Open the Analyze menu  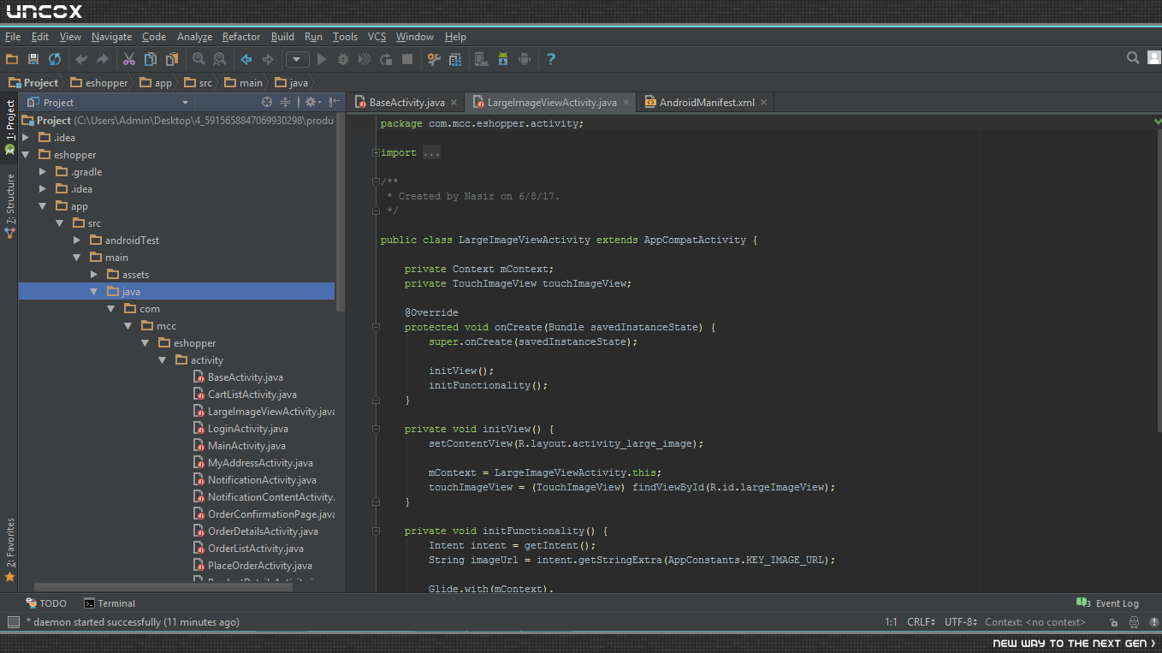tap(194, 37)
